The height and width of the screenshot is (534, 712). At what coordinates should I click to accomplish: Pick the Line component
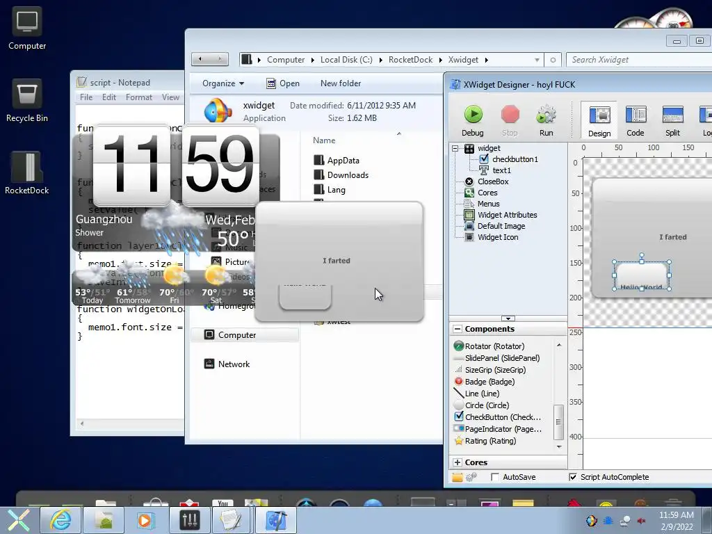[x=477, y=394]
